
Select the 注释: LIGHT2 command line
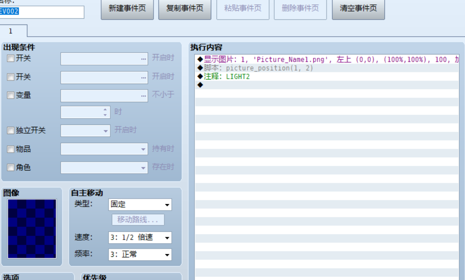tap(327, 77)
